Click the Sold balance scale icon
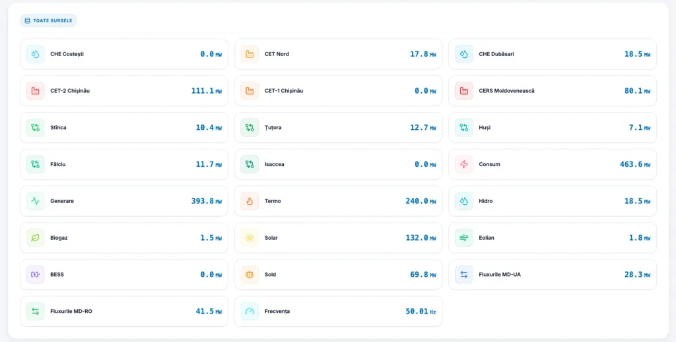 click(250, 274)
